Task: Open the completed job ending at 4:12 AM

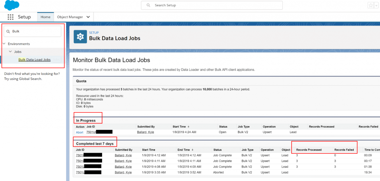Action: point(89,155)
